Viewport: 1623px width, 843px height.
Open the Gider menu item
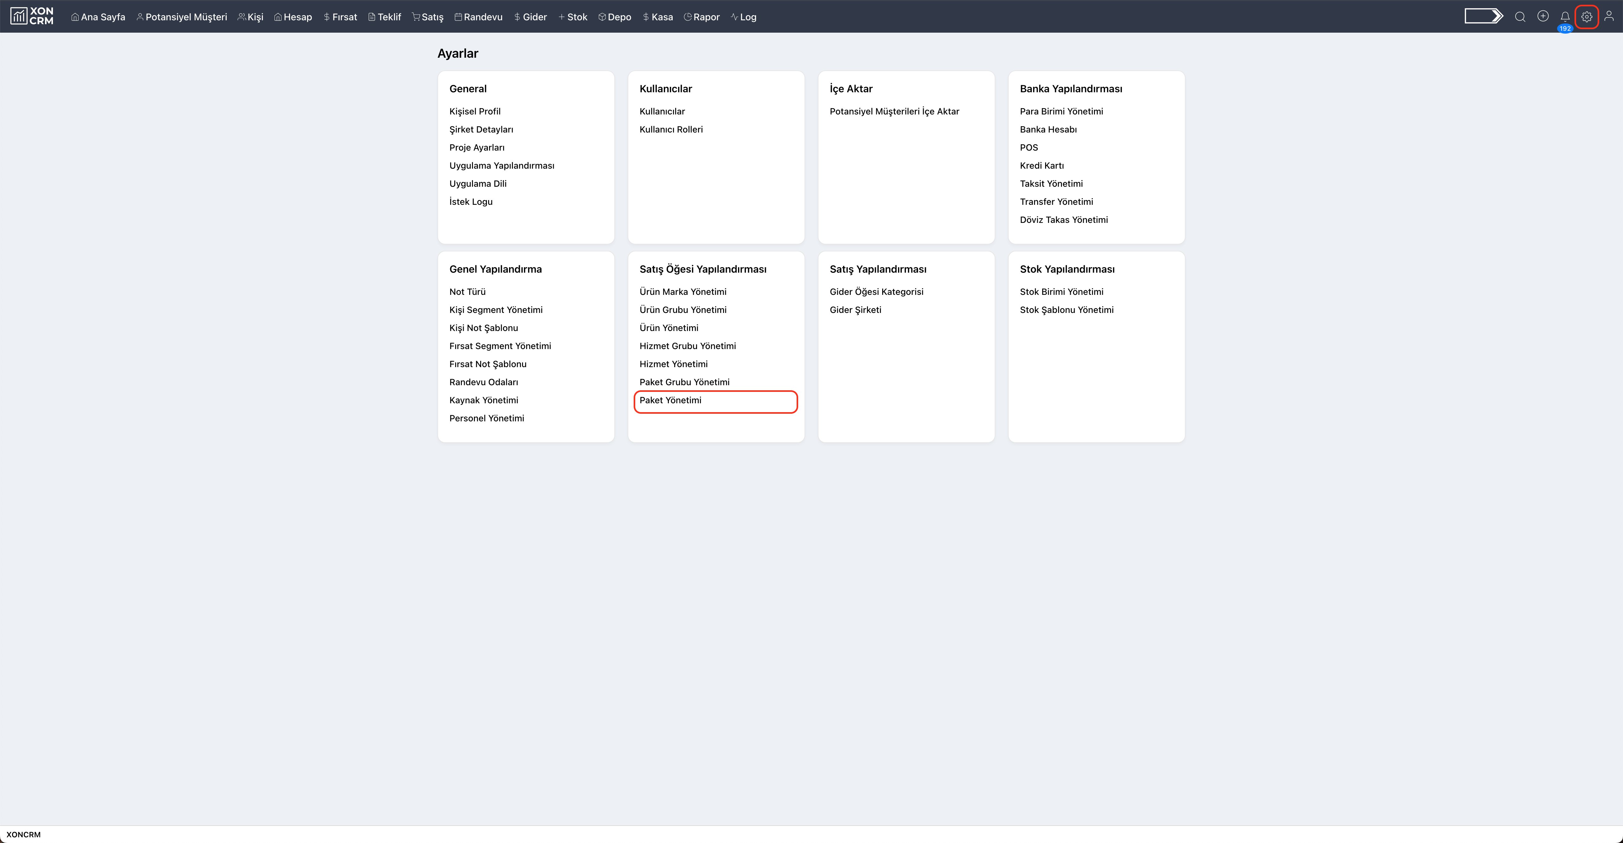coord(531,17)
